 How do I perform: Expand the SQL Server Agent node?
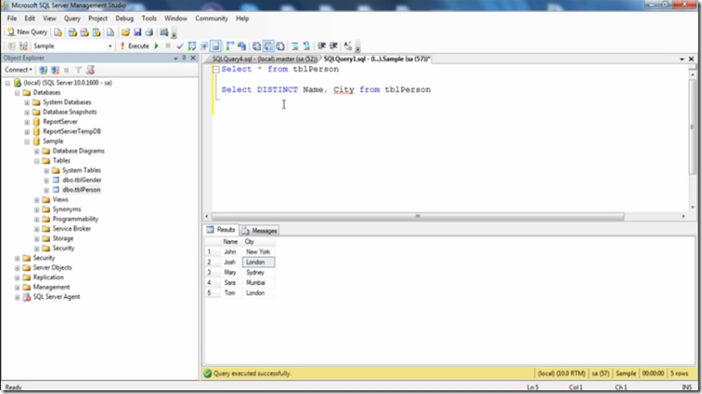pyautogui.click(x=18, y=297)
